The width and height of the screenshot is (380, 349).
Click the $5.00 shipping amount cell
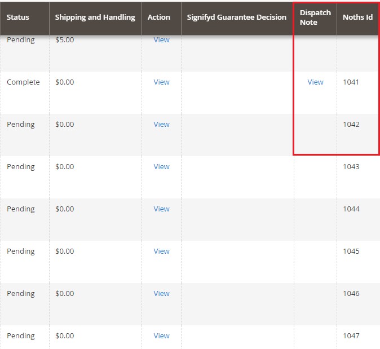click(64, 40)
